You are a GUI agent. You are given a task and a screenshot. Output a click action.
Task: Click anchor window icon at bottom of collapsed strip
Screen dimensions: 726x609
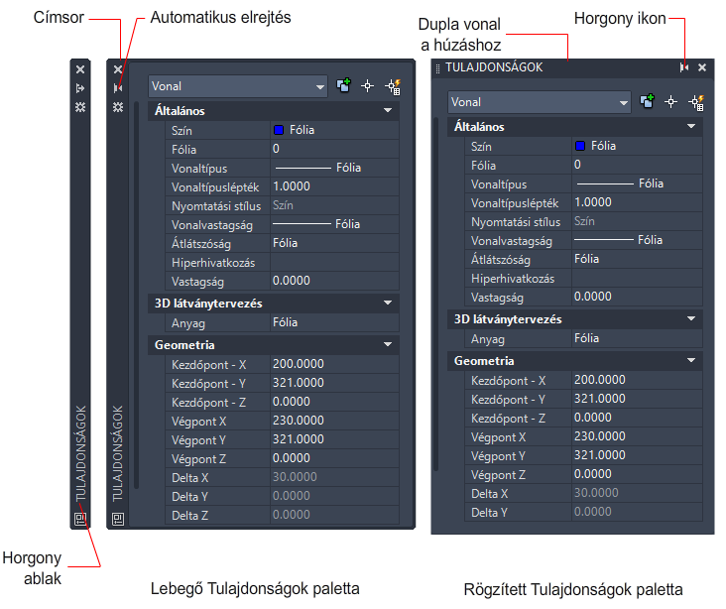click(x=80, y=519)
